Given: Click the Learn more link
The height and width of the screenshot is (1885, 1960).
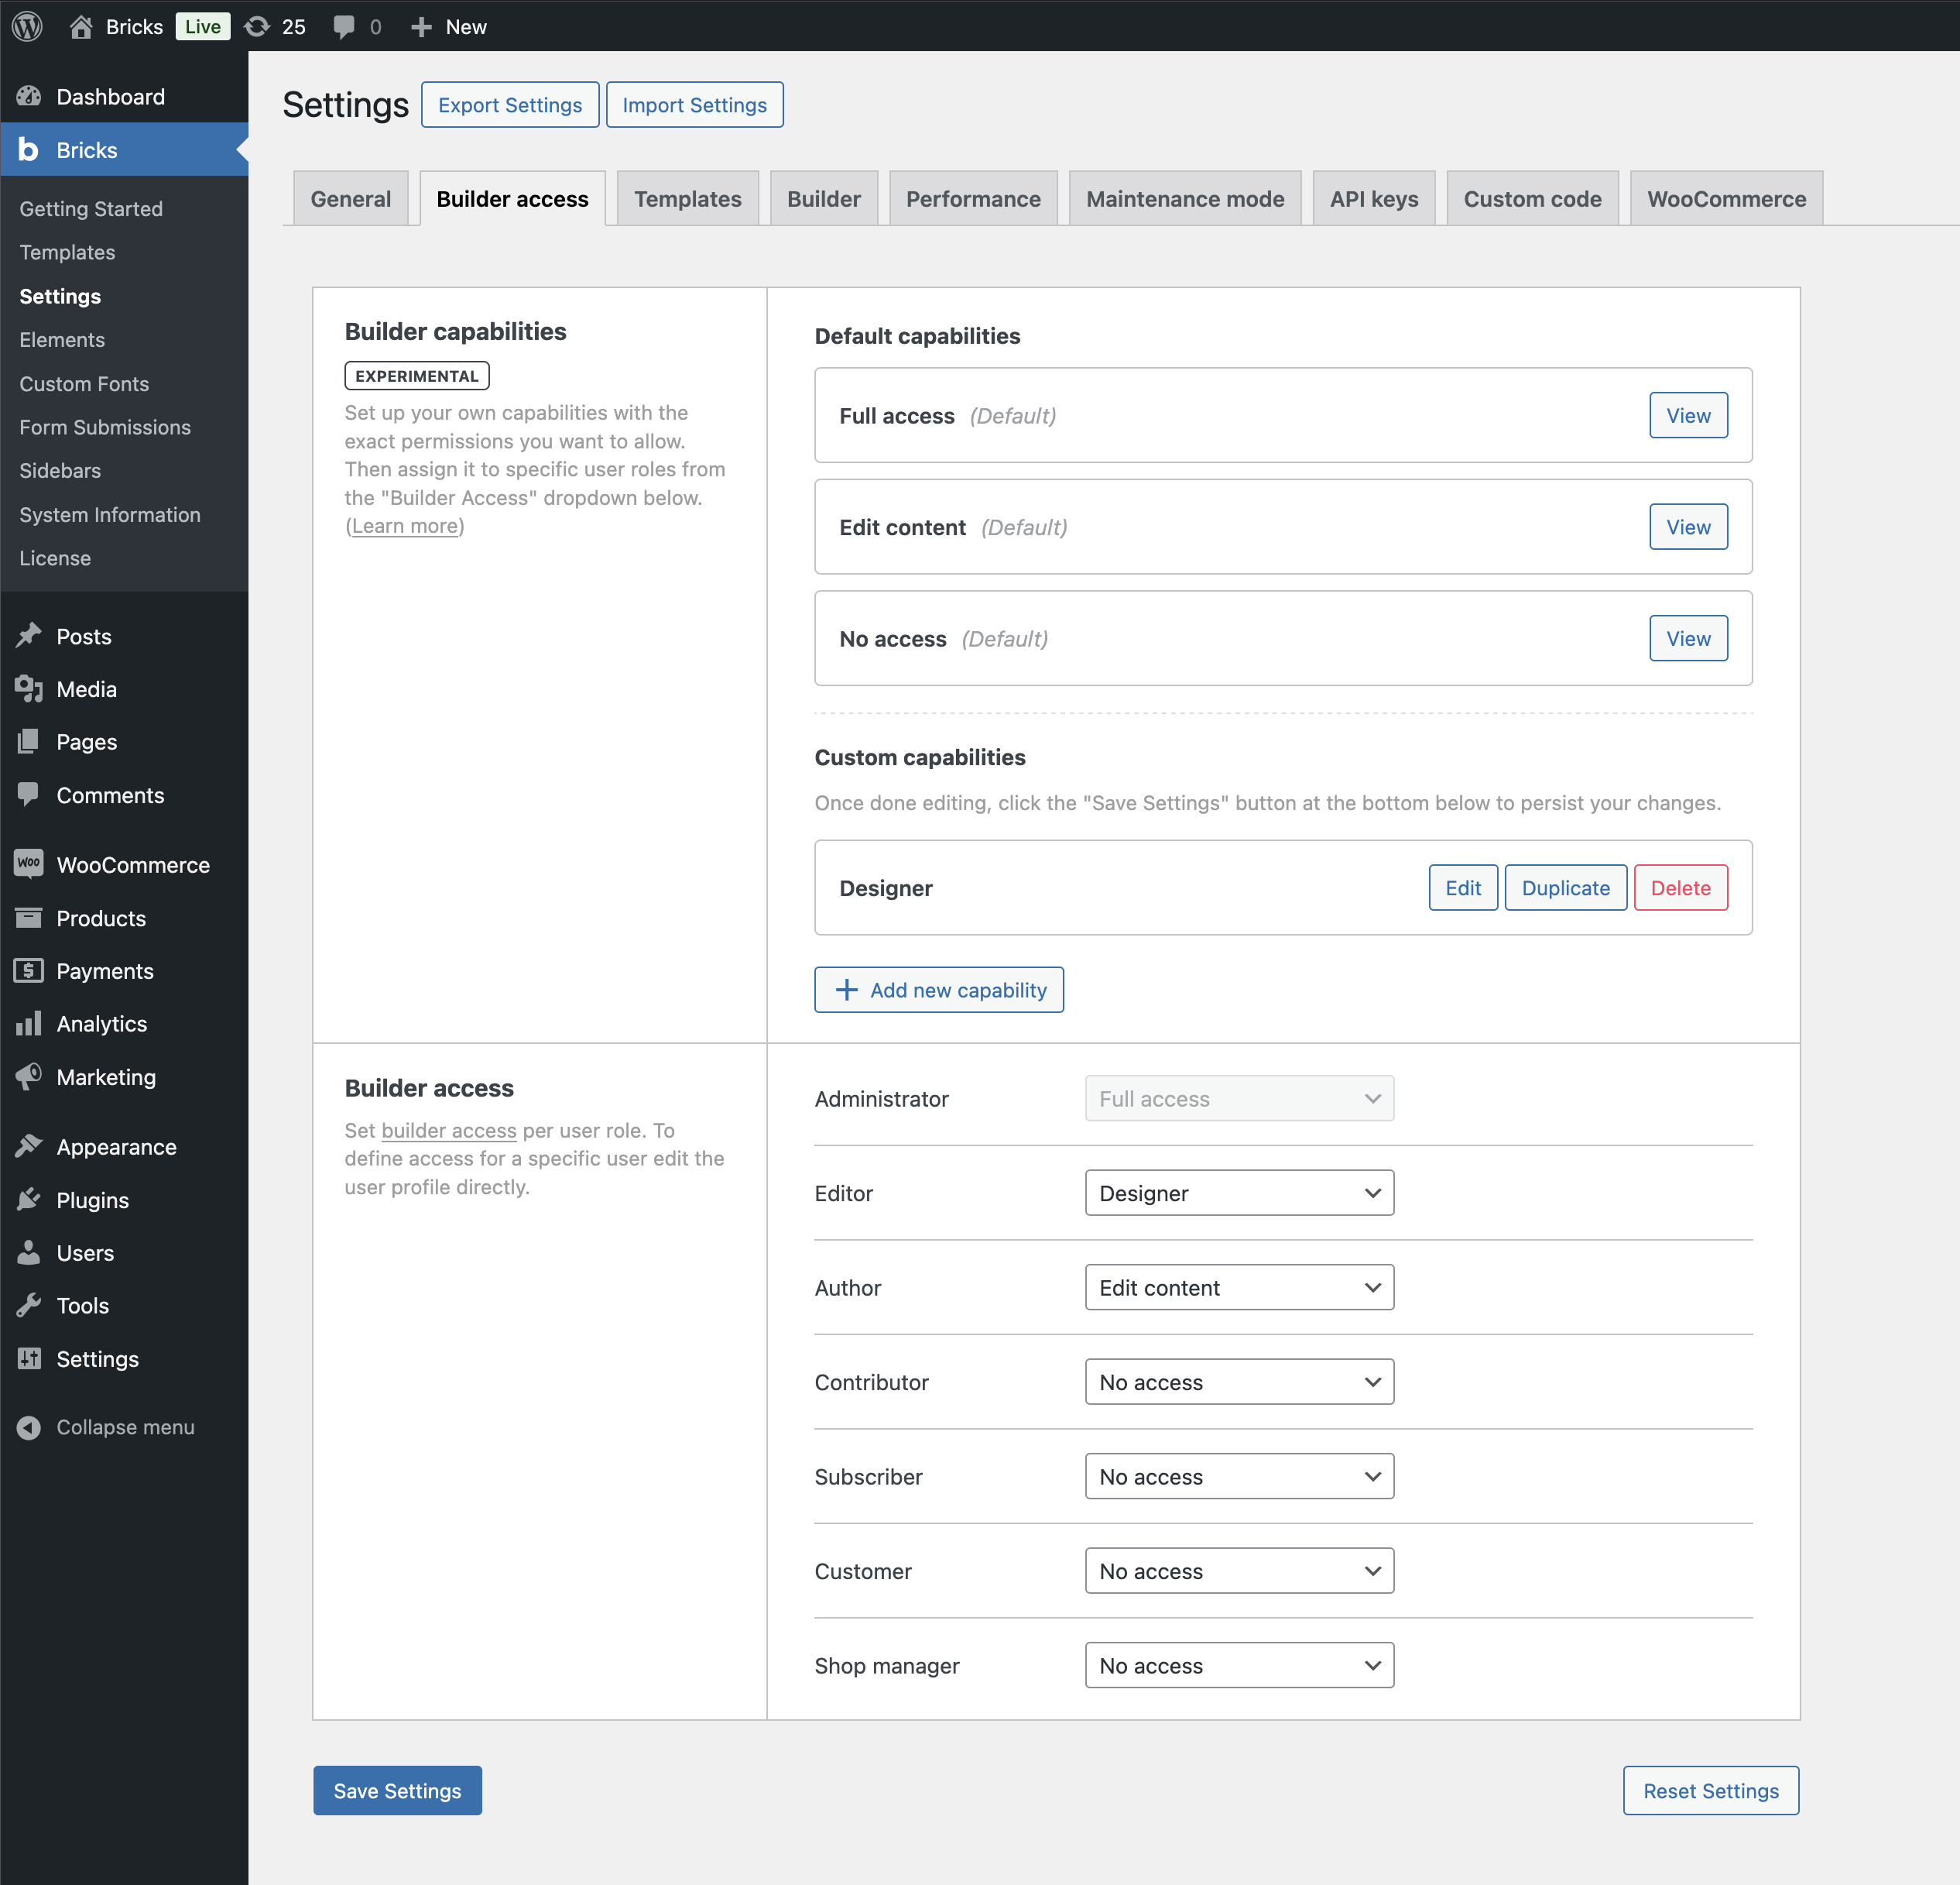Looking at the screenshot, I should click(x=404, y=527).
